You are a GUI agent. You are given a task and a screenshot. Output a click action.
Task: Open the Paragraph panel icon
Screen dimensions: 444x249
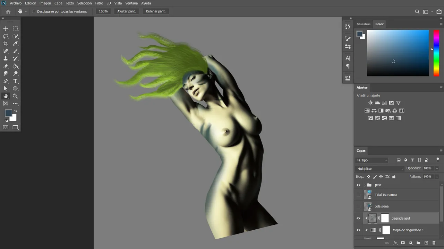pos(348,66)
